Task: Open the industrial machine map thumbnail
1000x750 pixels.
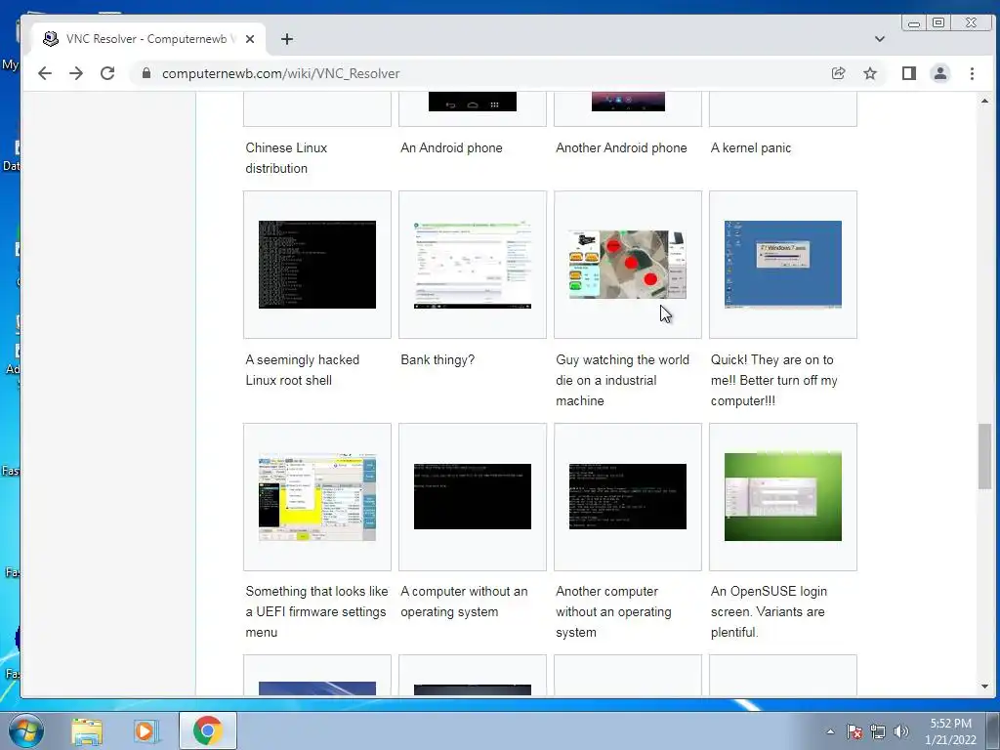Action: coord(628,265)
